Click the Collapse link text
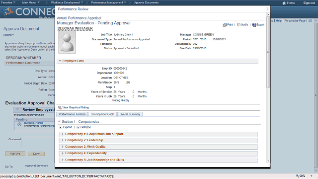 pyautogui.click(x=85, y=127)
